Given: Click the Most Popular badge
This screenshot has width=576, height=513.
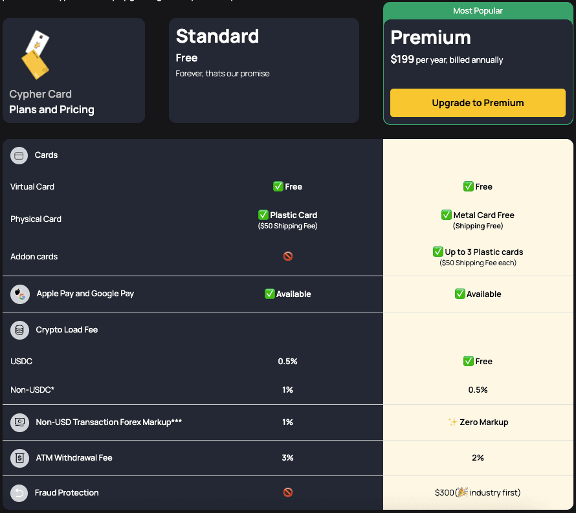Looking at the screenshot, I should tap(478, 10).
